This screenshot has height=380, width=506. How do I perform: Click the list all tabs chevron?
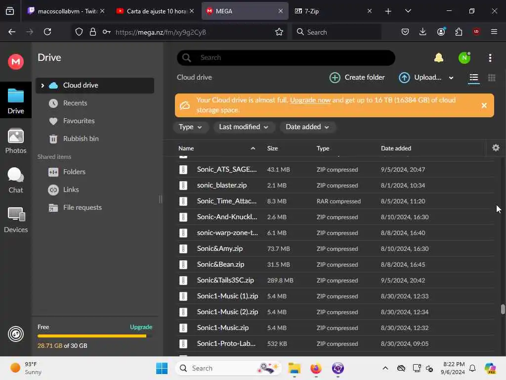pos(408,11)
